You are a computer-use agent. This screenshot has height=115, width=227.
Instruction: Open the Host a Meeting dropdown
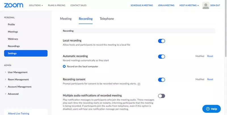[189, 5]
